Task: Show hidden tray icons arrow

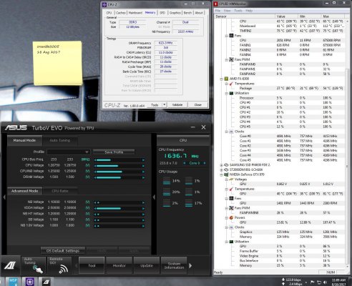Action: pyautogui.click(x=305, y=282)
